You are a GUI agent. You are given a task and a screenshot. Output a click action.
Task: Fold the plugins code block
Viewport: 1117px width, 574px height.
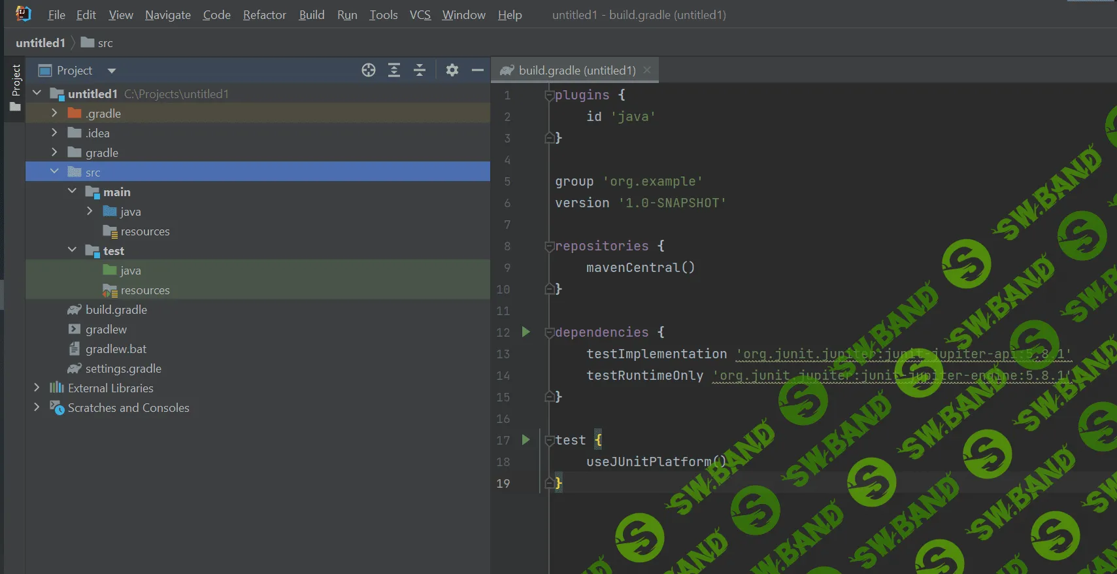click(x=549, y=95)
